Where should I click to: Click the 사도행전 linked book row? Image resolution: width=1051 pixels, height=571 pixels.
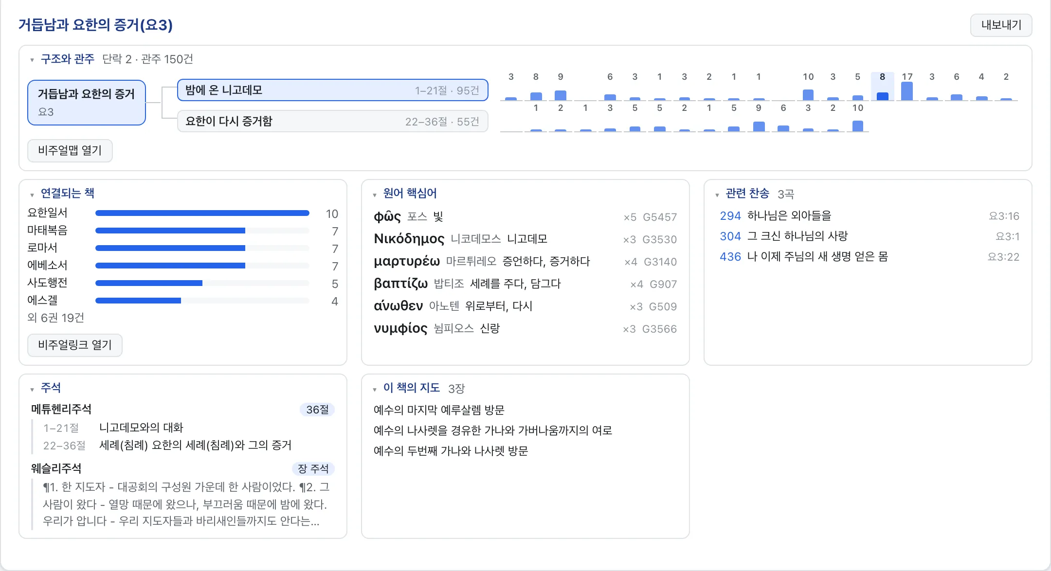(183, 283)
